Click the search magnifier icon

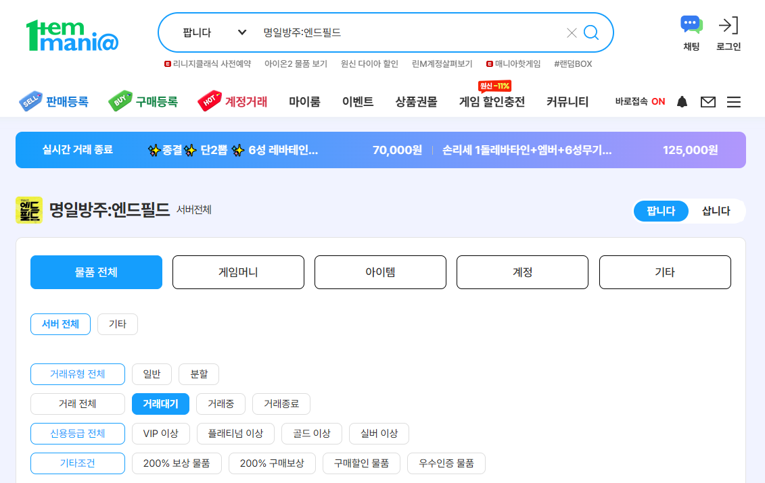[x=590, y=32]
